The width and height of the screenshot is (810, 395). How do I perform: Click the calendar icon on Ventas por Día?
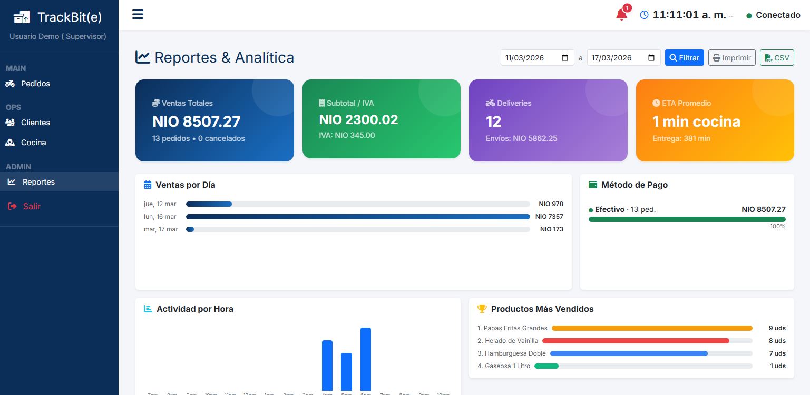(147, 185)
